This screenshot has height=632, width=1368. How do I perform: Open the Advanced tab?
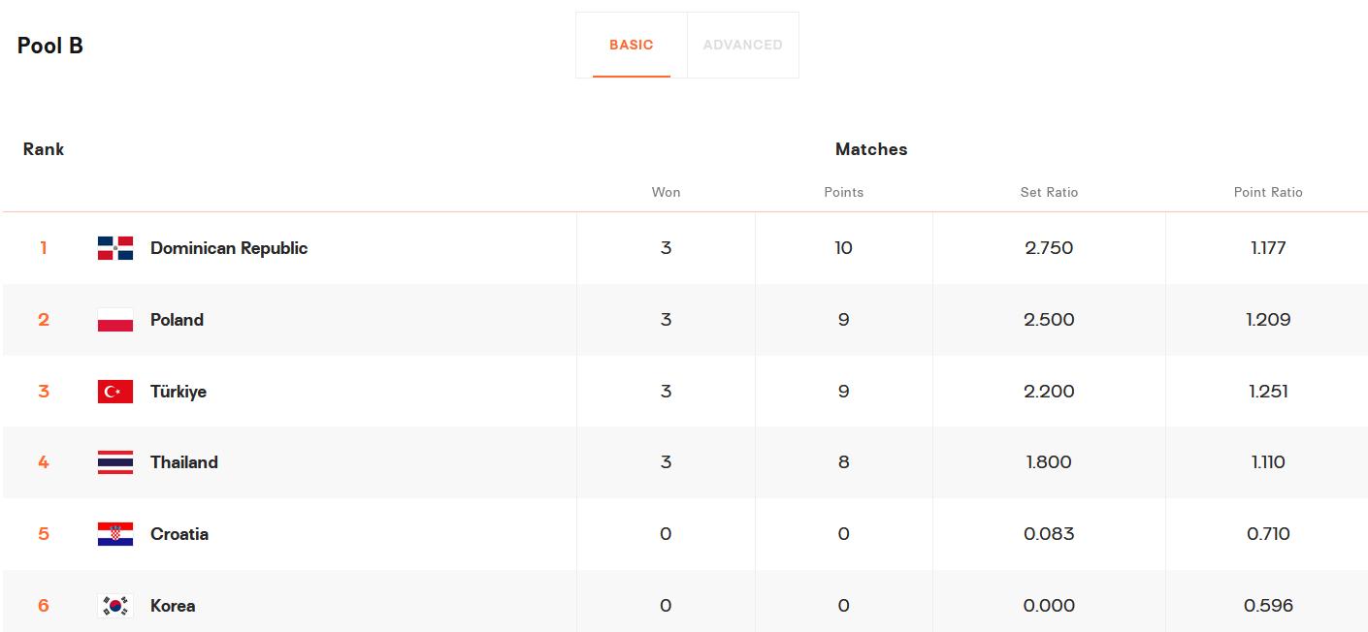pos(742,45)
